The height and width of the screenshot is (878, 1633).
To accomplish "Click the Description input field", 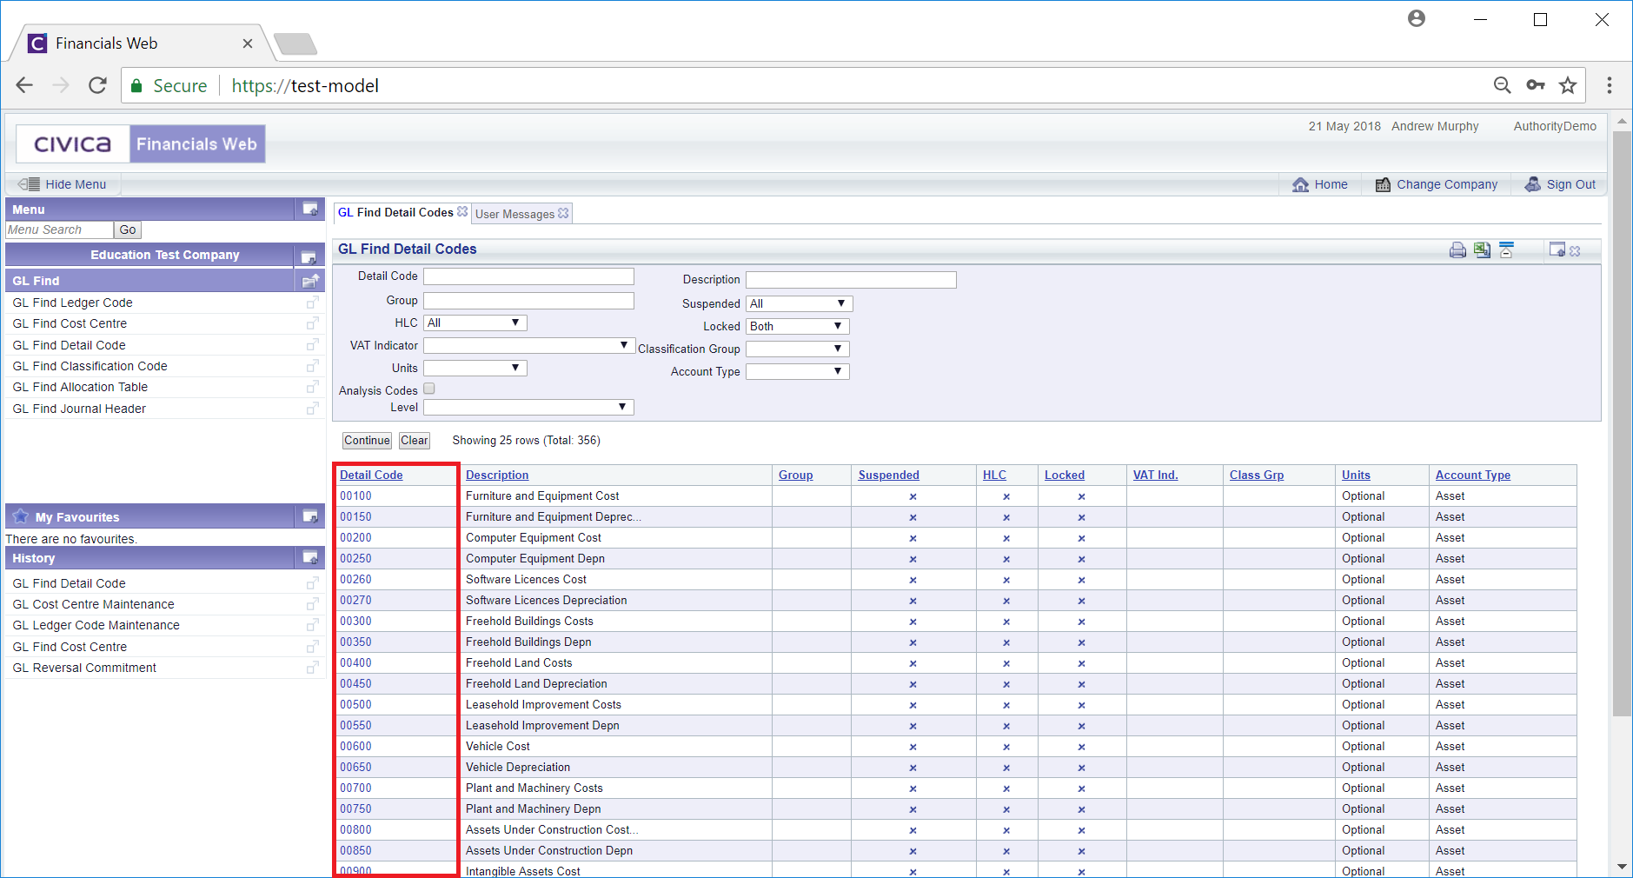I will tap(851, 279).
